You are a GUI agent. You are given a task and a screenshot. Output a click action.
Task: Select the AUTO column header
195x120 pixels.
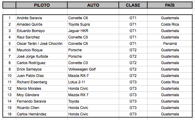pyautogui.click(x=93, y=5)
